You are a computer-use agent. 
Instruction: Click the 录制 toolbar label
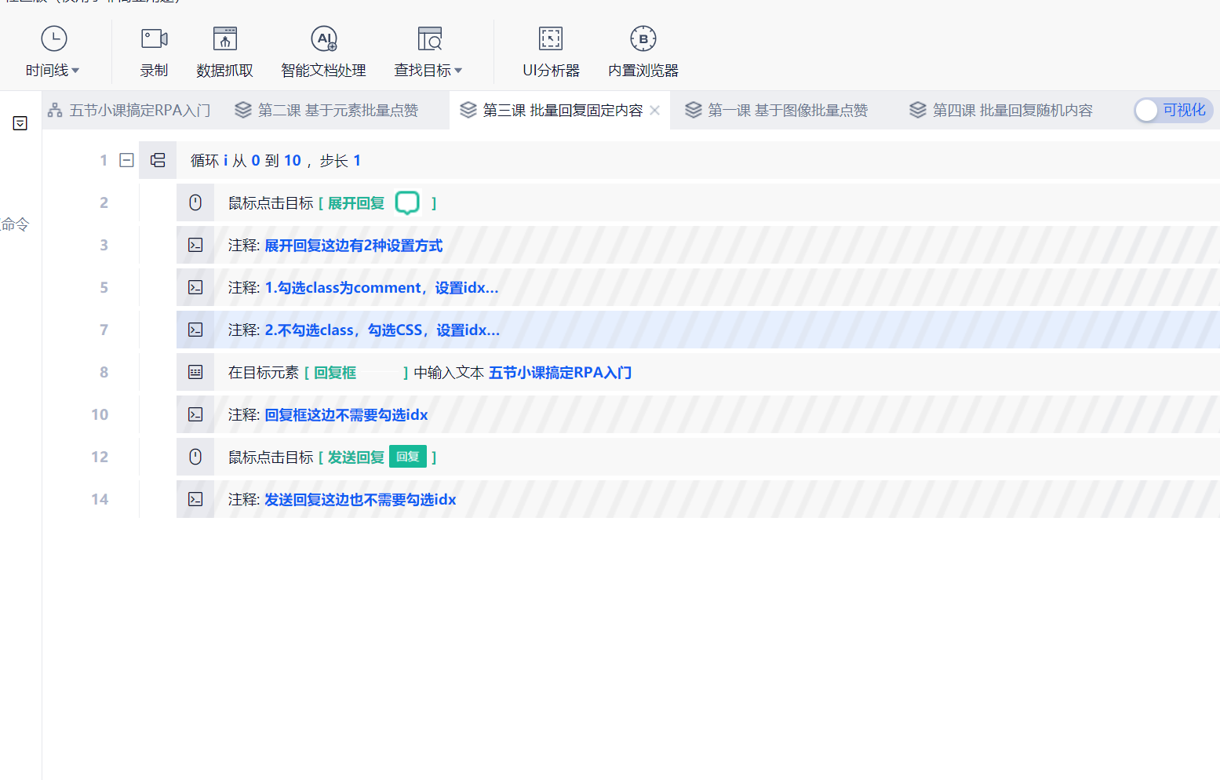coord(154,71)
